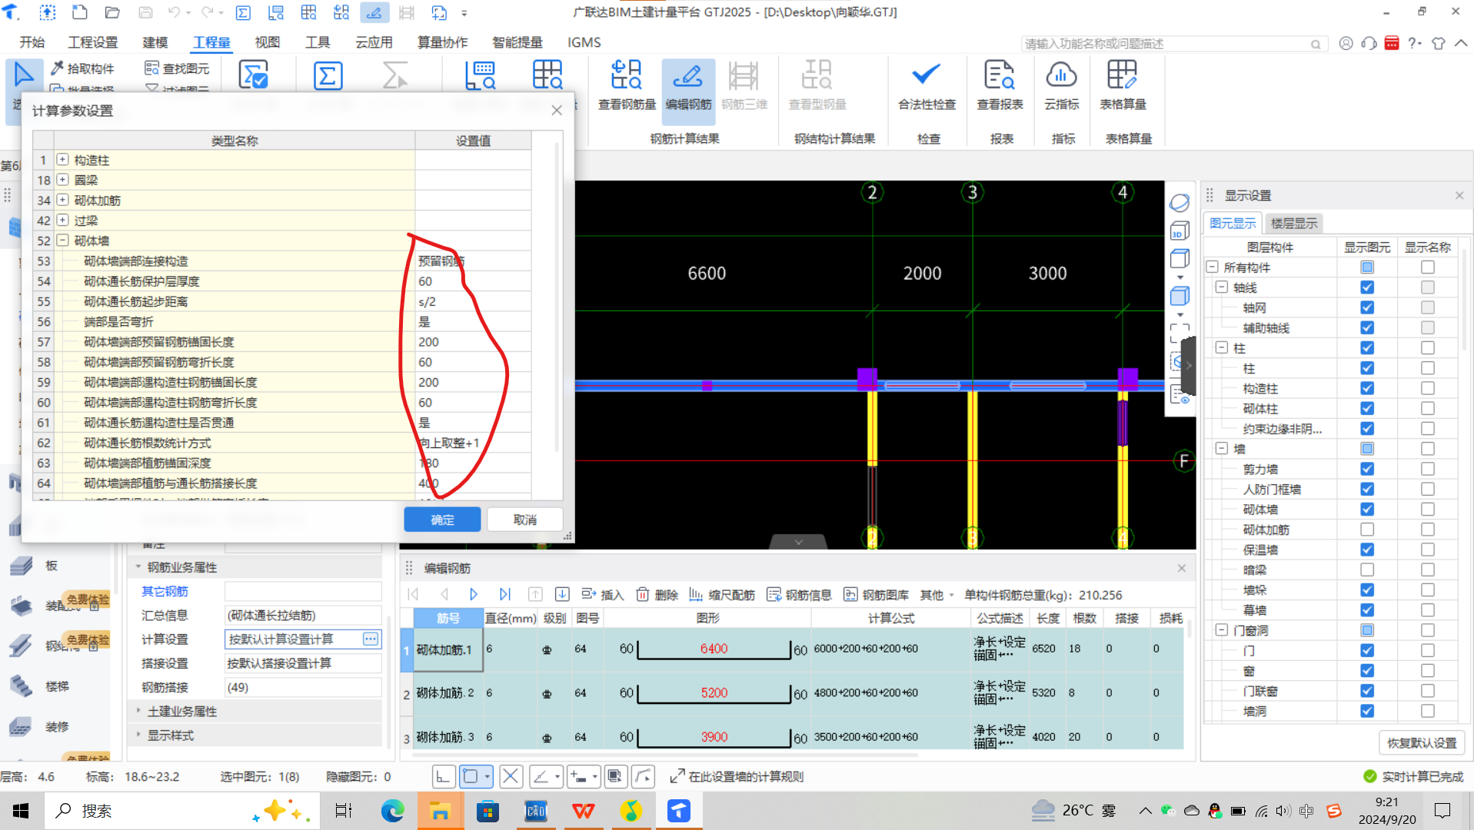Close 计算参数设置 dialog
The height and width of the screenshot is (830, 1474).
tap(557, 111)
